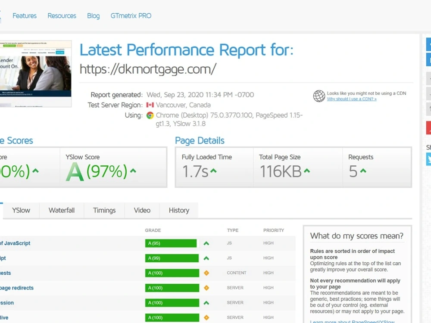This screenshot has height=323, width=431.
Task: Open the History tab
Action: (179, 211)
